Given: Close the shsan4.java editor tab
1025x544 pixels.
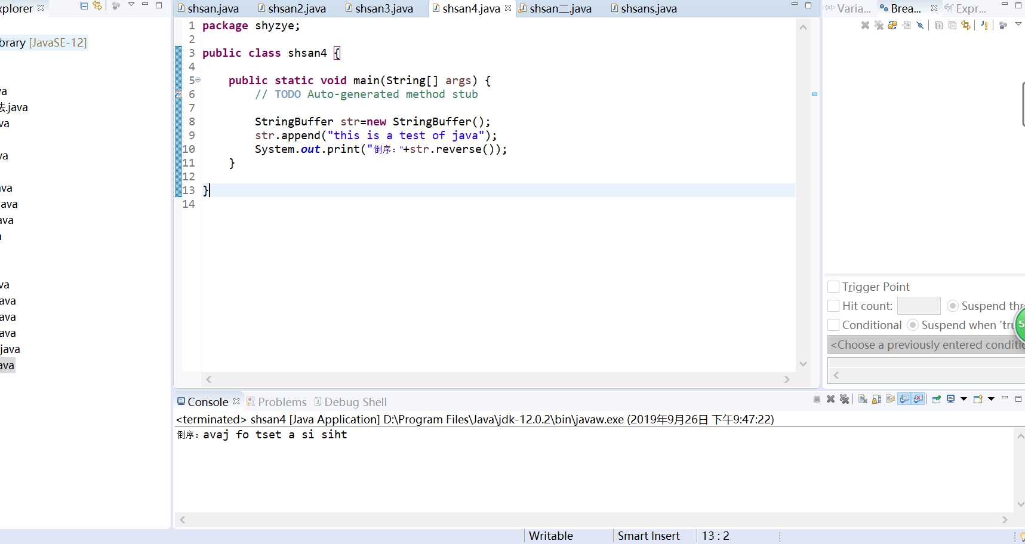Looking at the screenshot, I should tap(508, 8).
